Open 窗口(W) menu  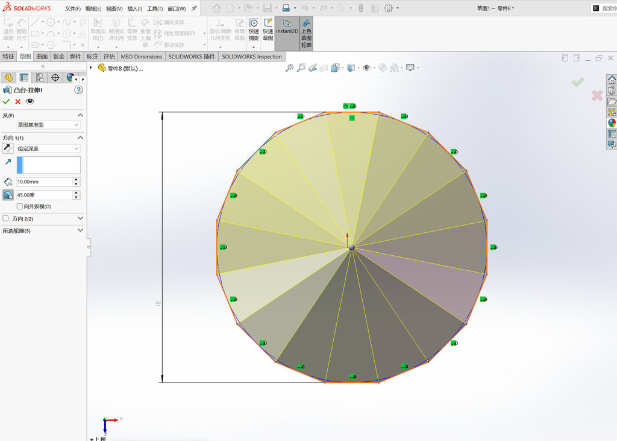(x=177, y=8)
